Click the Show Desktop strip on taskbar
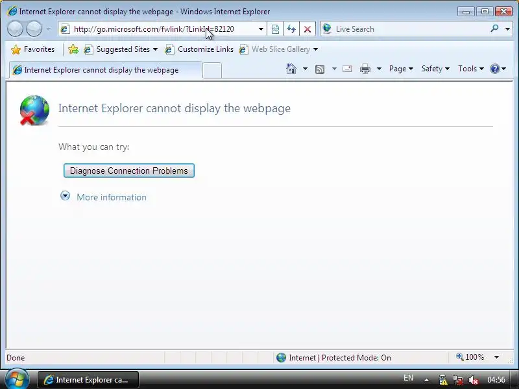Screen dimensions: 519x389 point(514,380)
